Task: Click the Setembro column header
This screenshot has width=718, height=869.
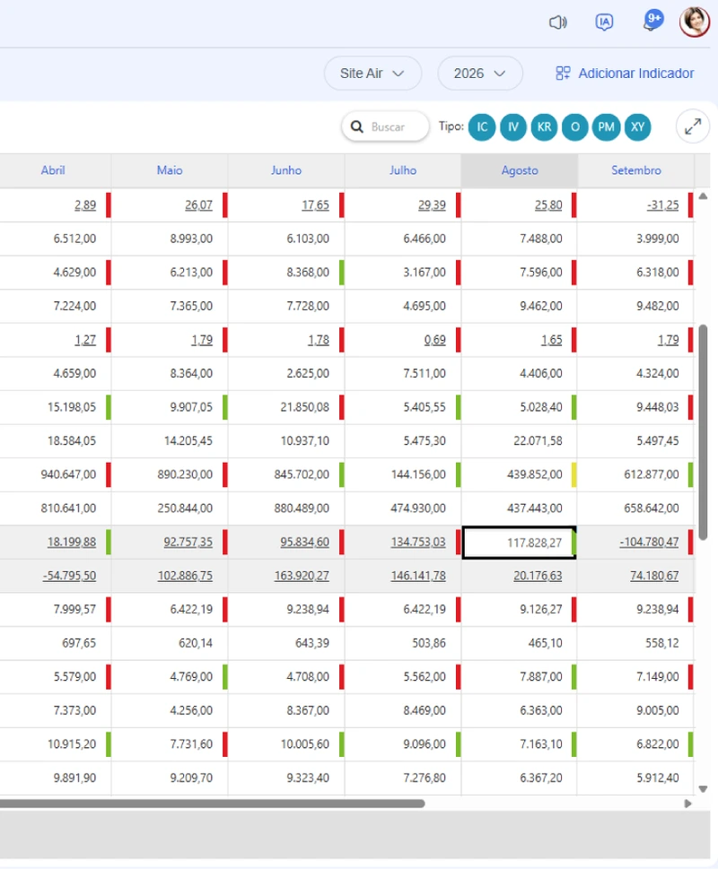Action: pos(636,170)
